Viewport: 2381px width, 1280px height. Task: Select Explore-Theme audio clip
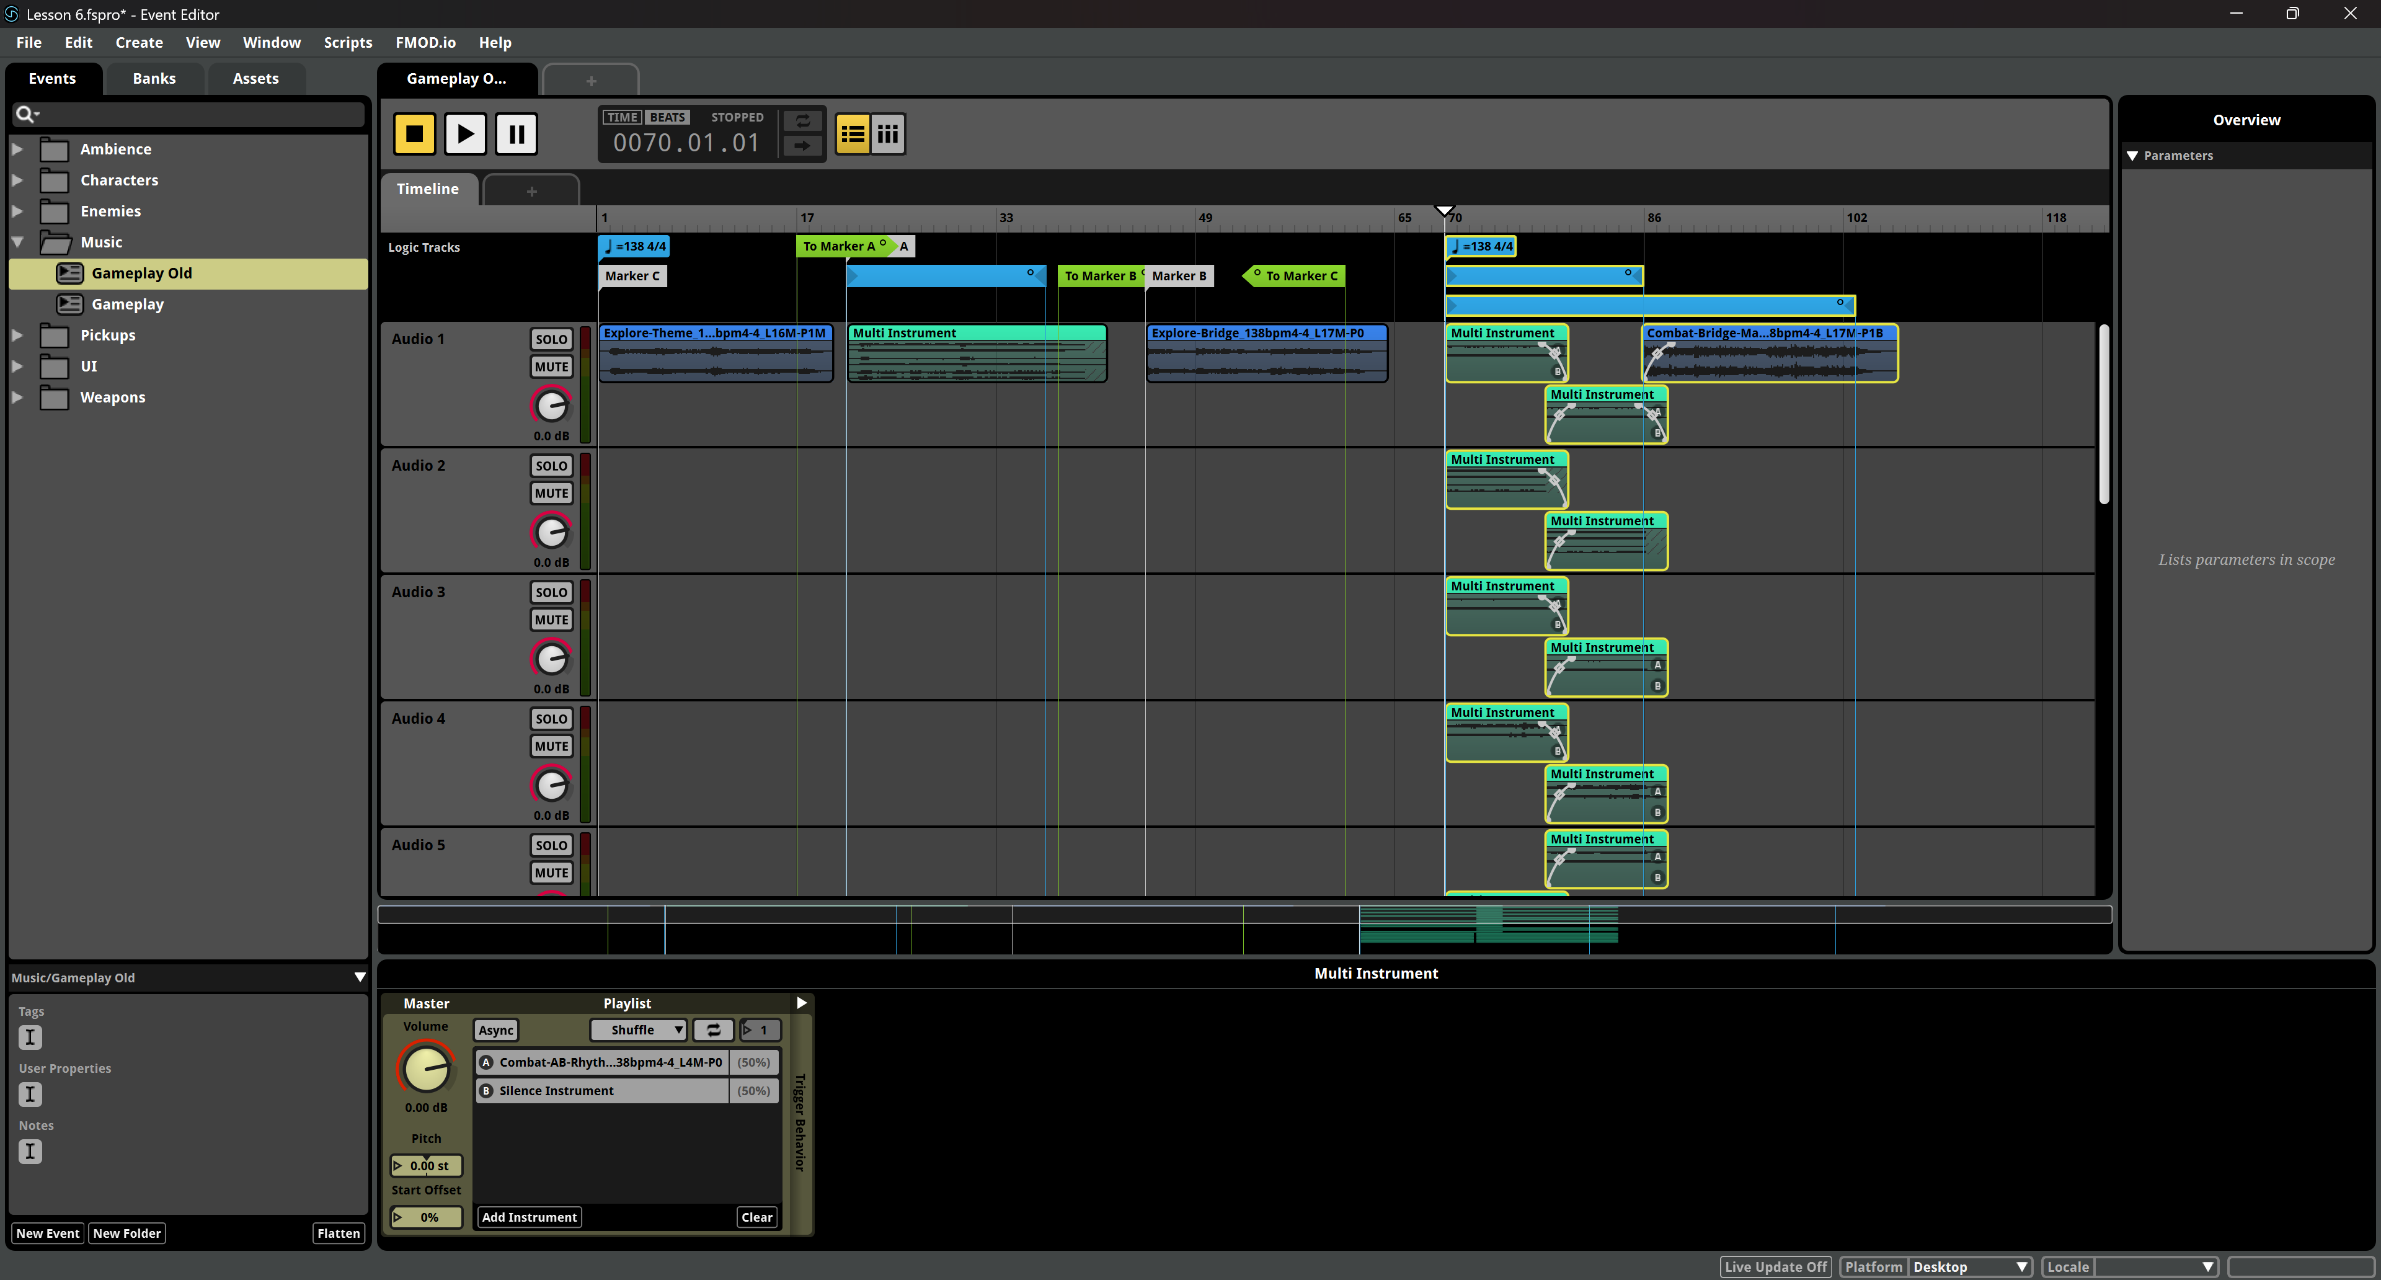click(x=716, y=352)
